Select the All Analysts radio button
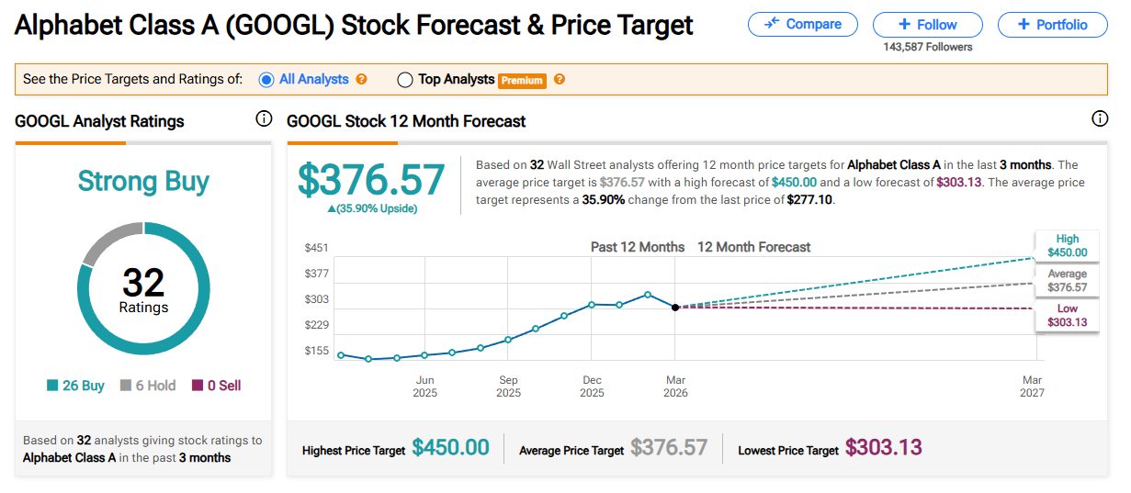Image resolution: width=1131 pixels, height=493 pixels. (x=266, y=80)
